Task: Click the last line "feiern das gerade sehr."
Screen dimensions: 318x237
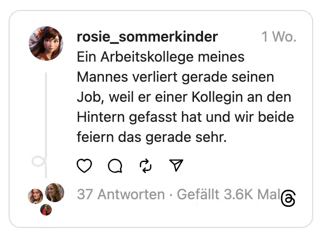Action: pyautogui.click(x=151, y=137)
